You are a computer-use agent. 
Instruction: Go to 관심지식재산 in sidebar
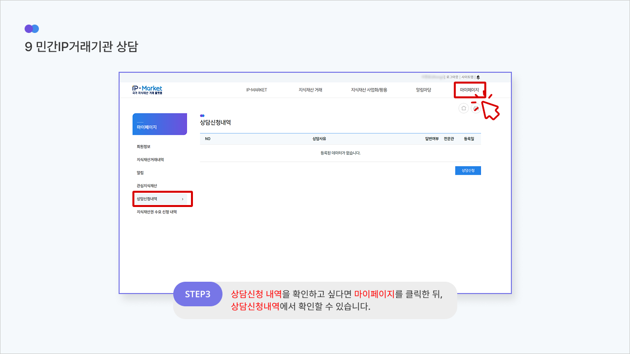(147, 186)
